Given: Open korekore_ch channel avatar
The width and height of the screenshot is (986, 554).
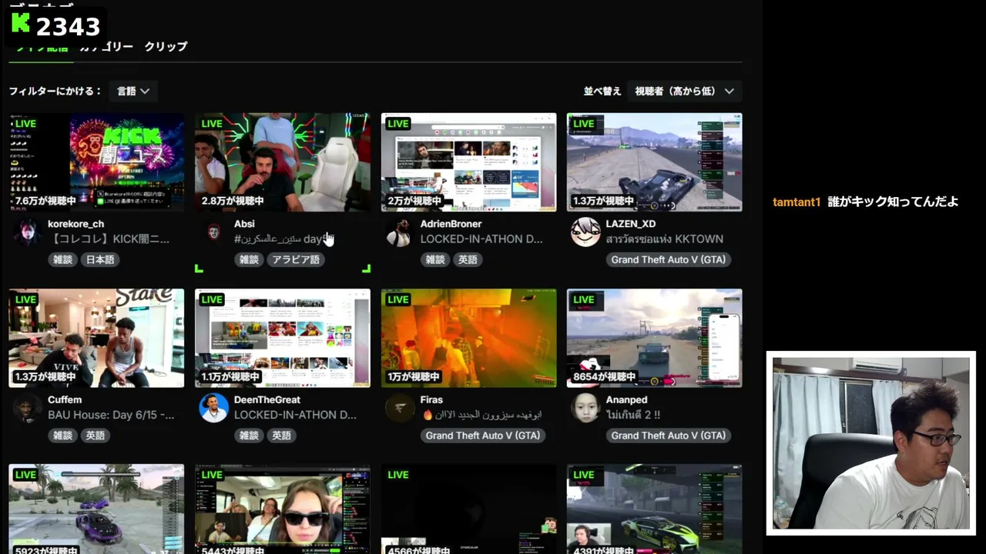Looking at the screenshot, I should click(x=27, y=232).
